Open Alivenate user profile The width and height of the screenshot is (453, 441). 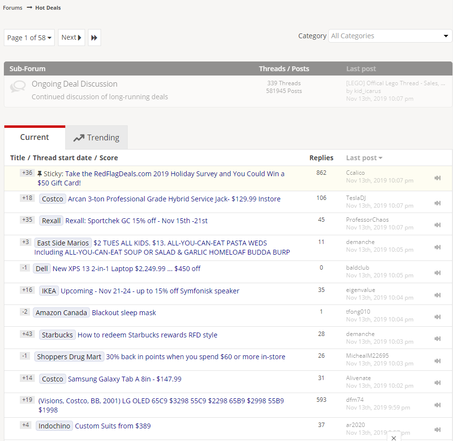[x=359, y=378]
